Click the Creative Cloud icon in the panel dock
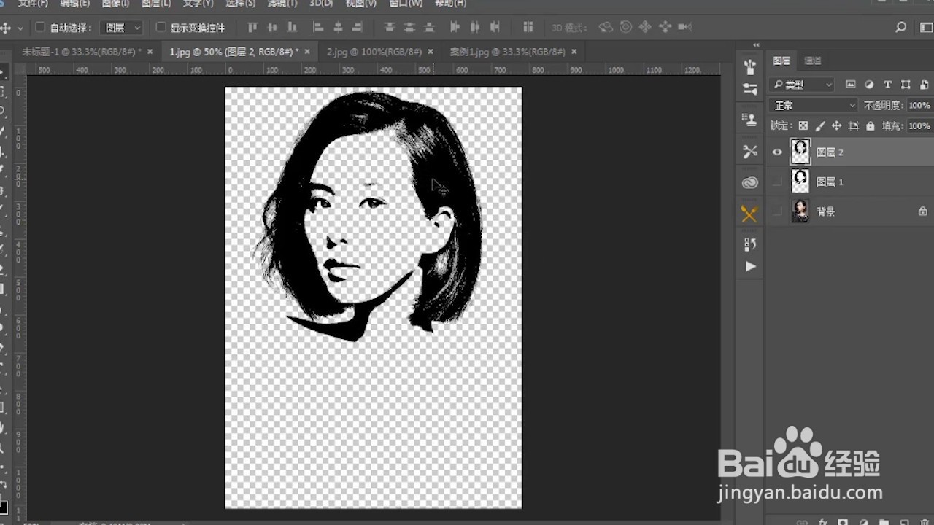 pos(749,183)
